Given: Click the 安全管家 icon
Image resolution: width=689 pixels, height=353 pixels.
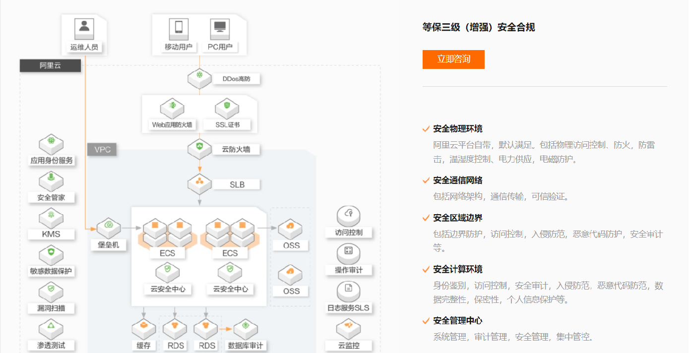Looking at the screenshot, I should pyautogui.click(x=51, y=181).
